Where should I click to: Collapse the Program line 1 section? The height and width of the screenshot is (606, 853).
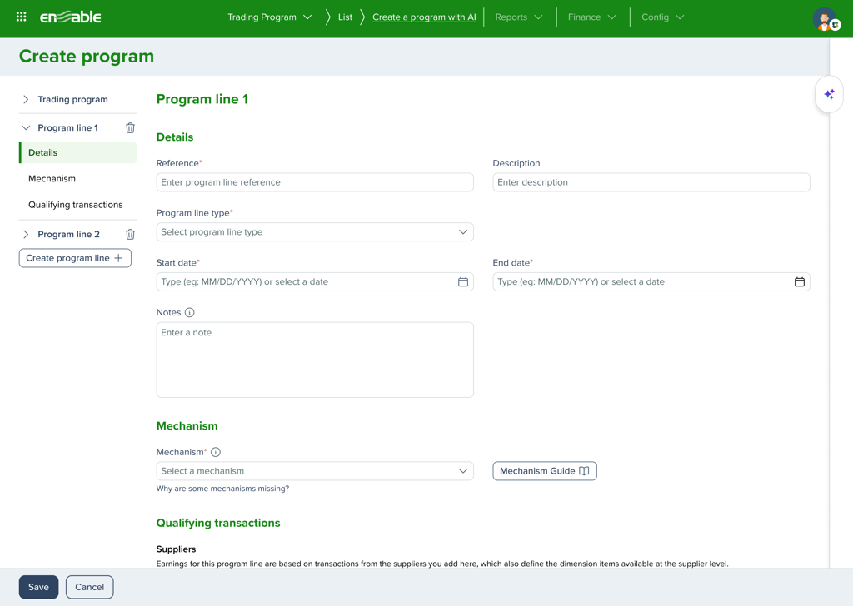point(26,128)
